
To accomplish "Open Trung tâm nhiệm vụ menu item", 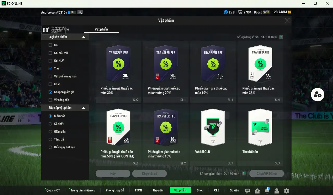I will (x=83, y=190).
